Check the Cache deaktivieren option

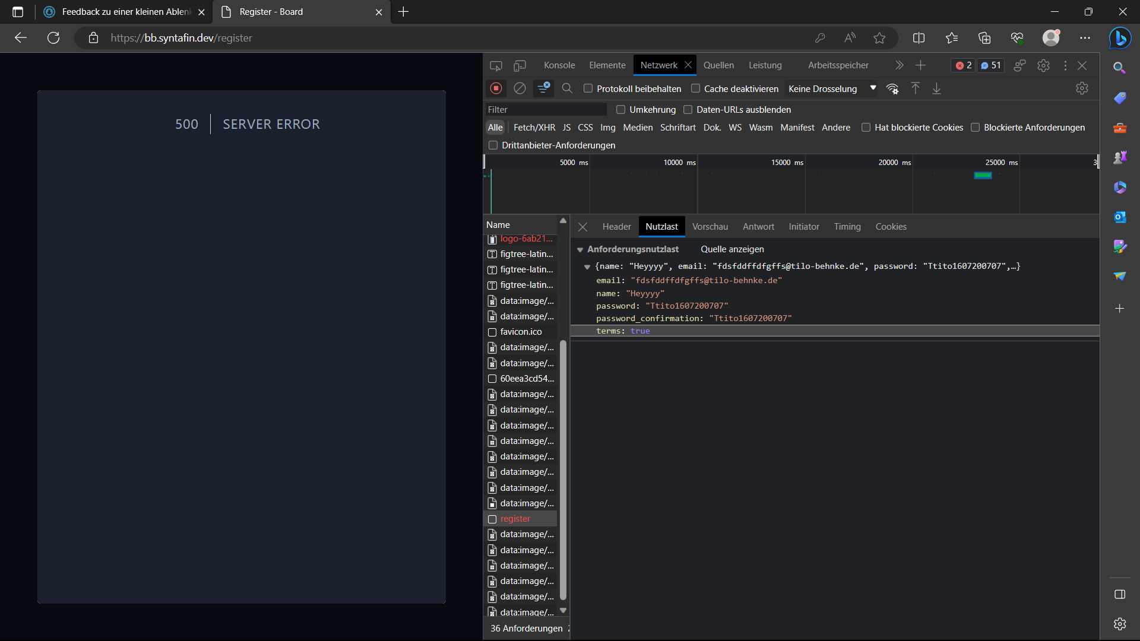(695, 88)
